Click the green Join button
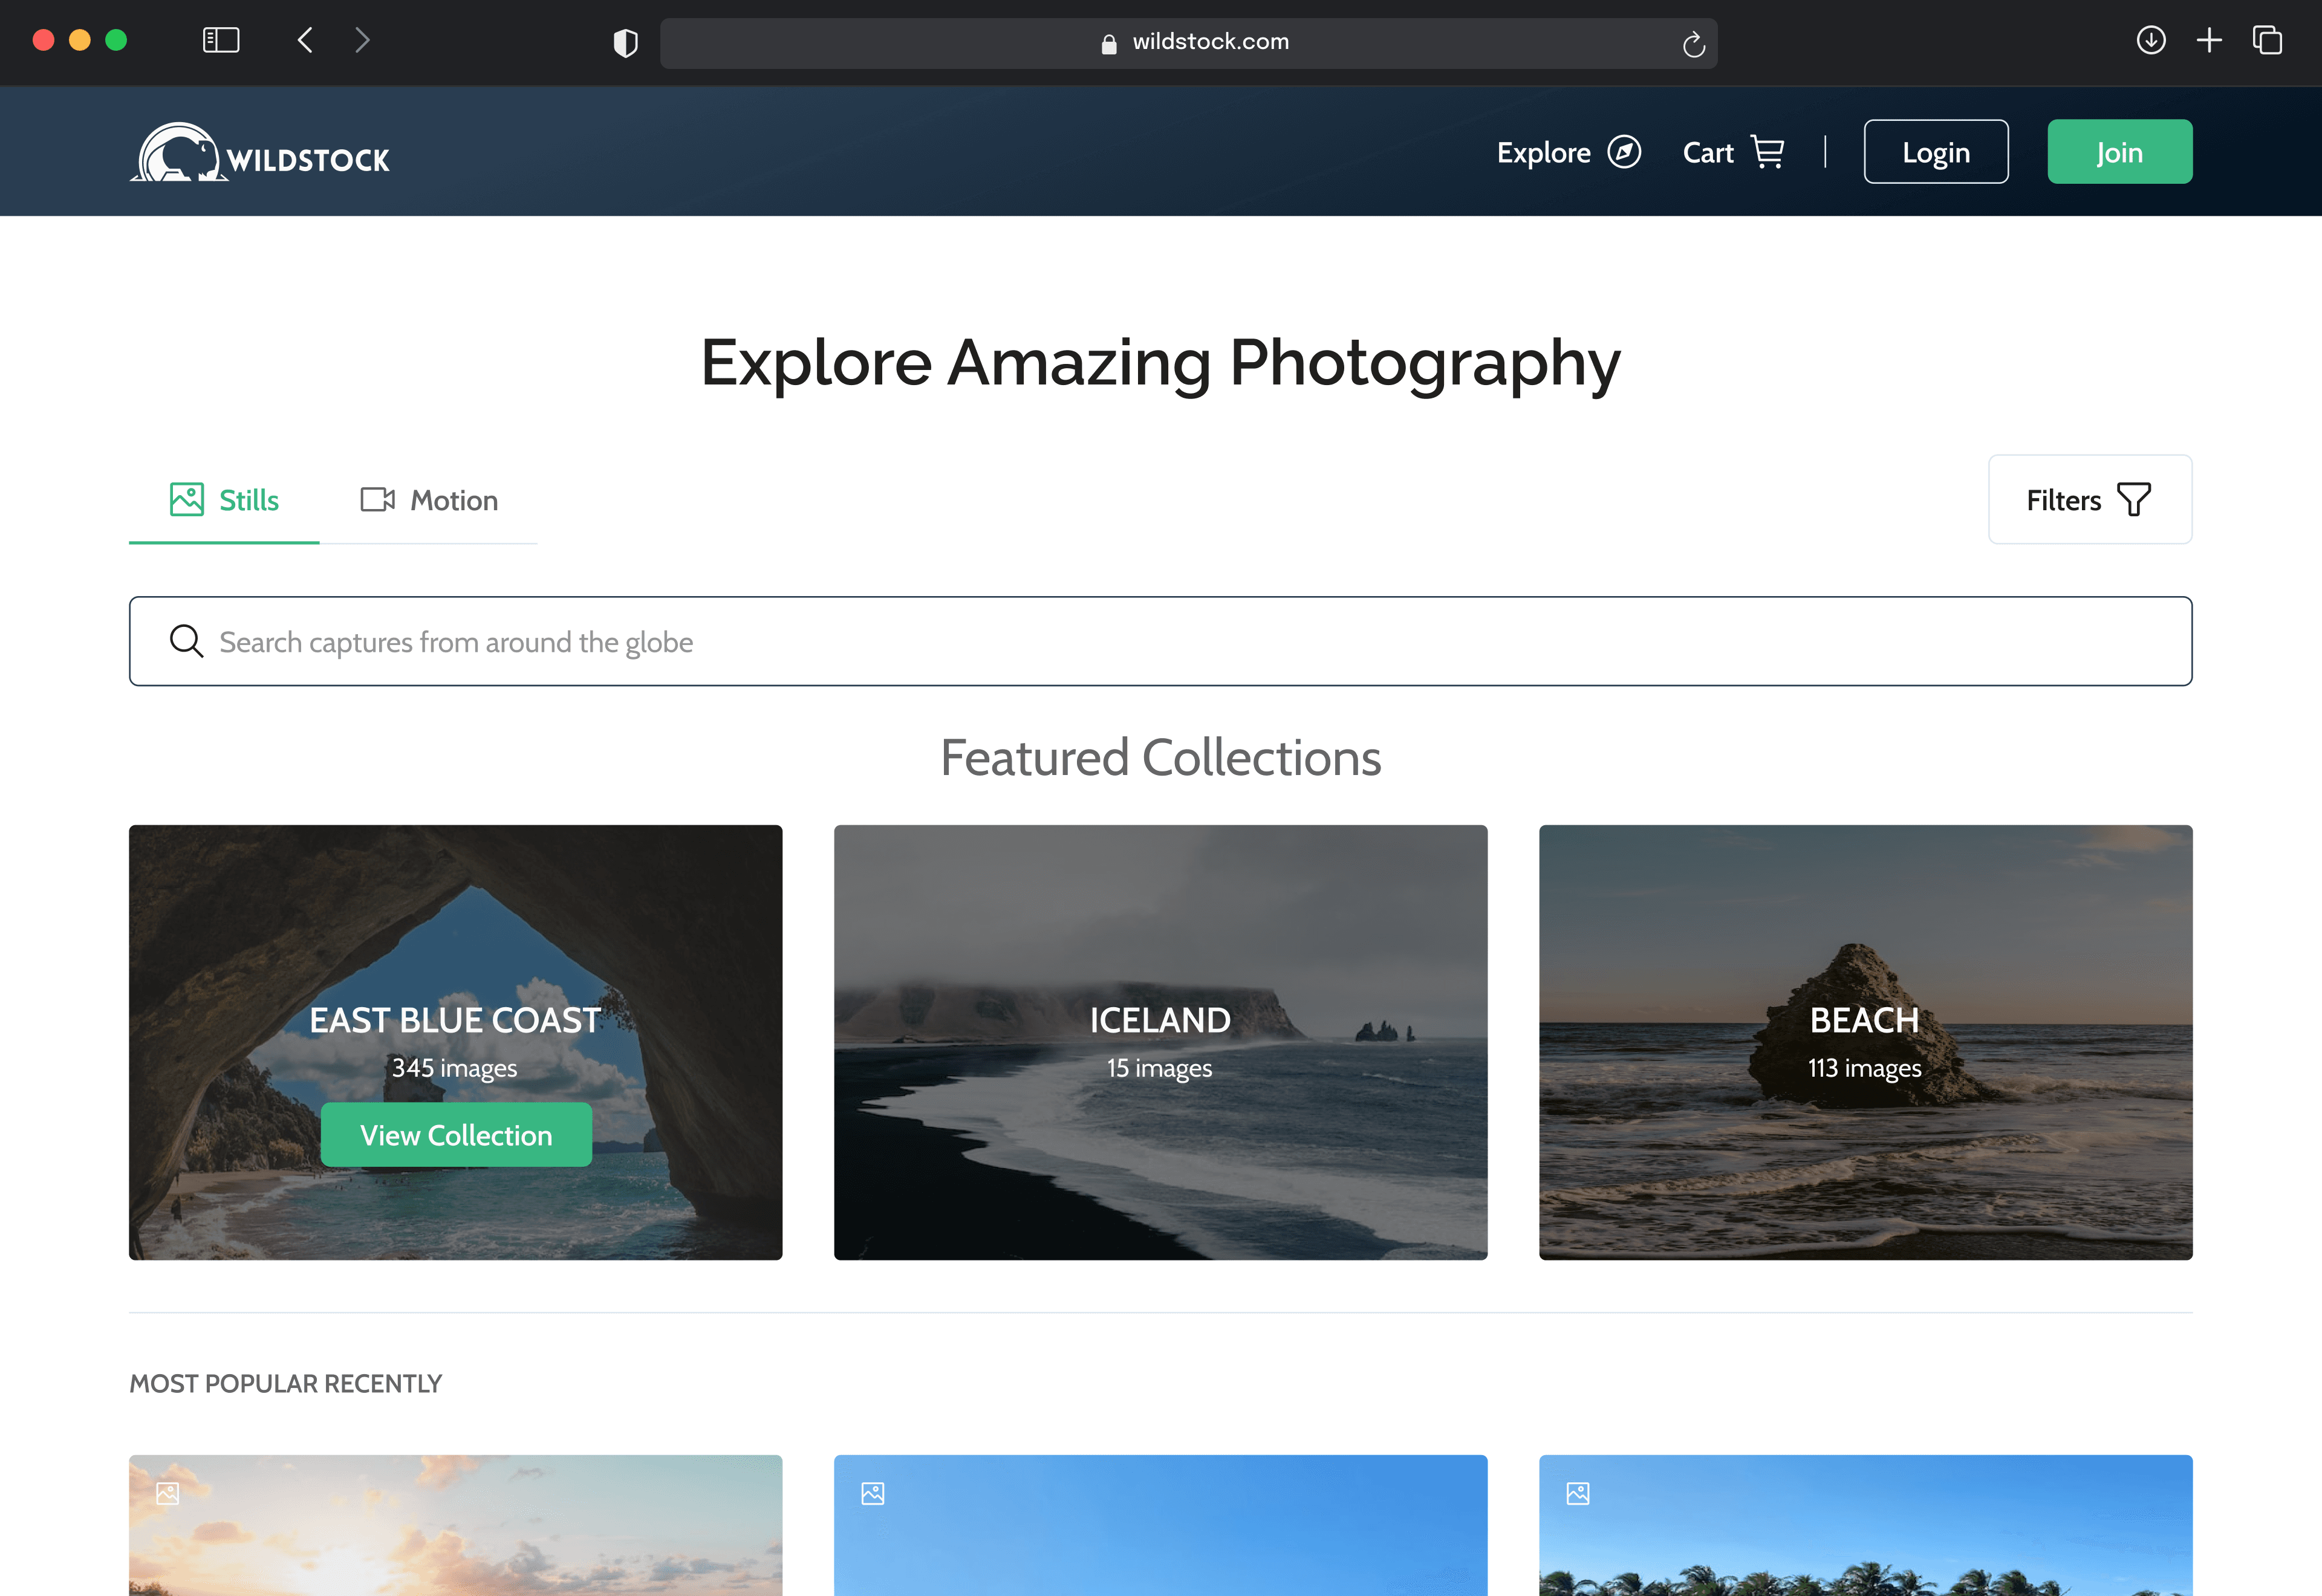The image size is (2322, 1596). click(x=2119, y=152)
